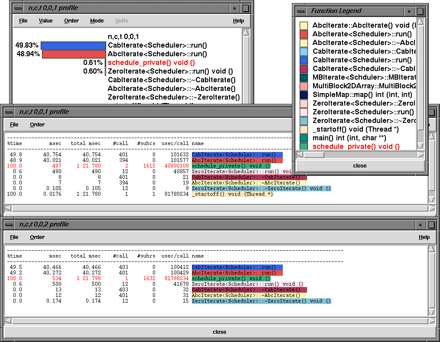440x342 pixels.
Task: Minimize the n,c,t 0,0,2 profile window
Action: point(420,225)
